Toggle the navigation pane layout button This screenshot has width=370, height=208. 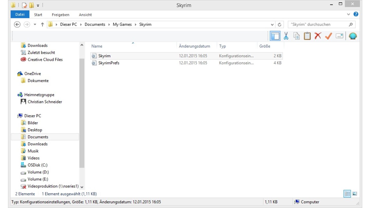click(x=275, y=36)
